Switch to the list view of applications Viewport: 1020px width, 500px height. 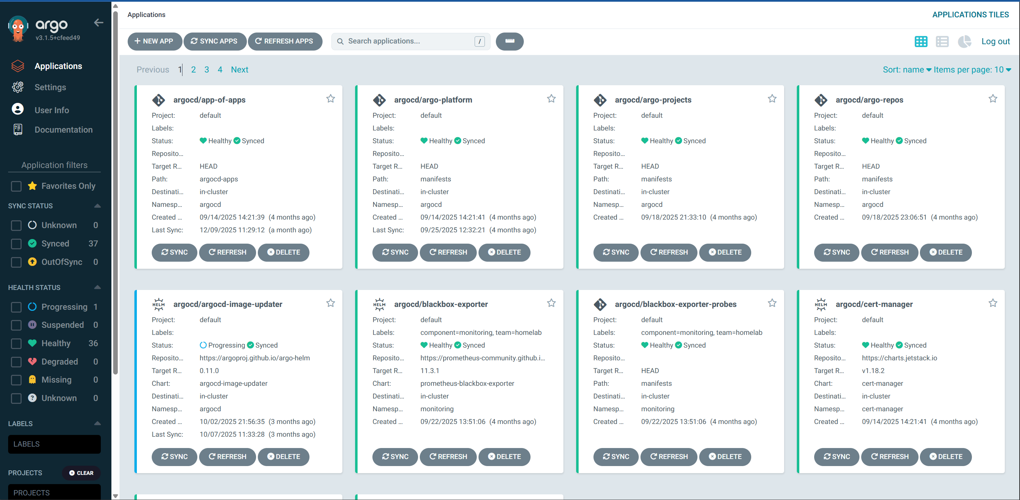point(943,41)
